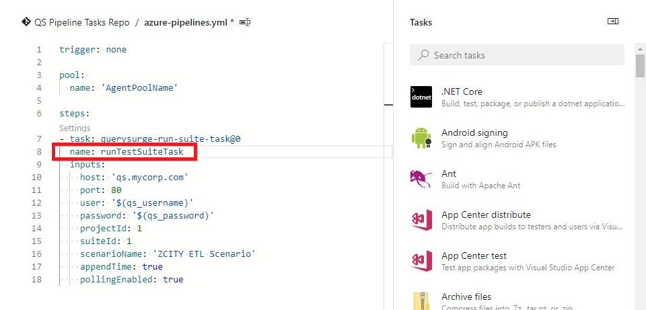This screenshot has width=646, height=310.
Task: Click user value '$(qs_username)'
Action: coord(153,203)
